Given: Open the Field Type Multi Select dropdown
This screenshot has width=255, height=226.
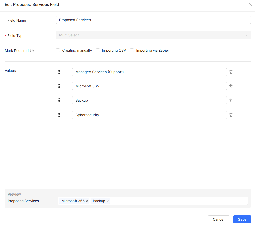Looking at the screenshot, I should (x=153, y=35).
